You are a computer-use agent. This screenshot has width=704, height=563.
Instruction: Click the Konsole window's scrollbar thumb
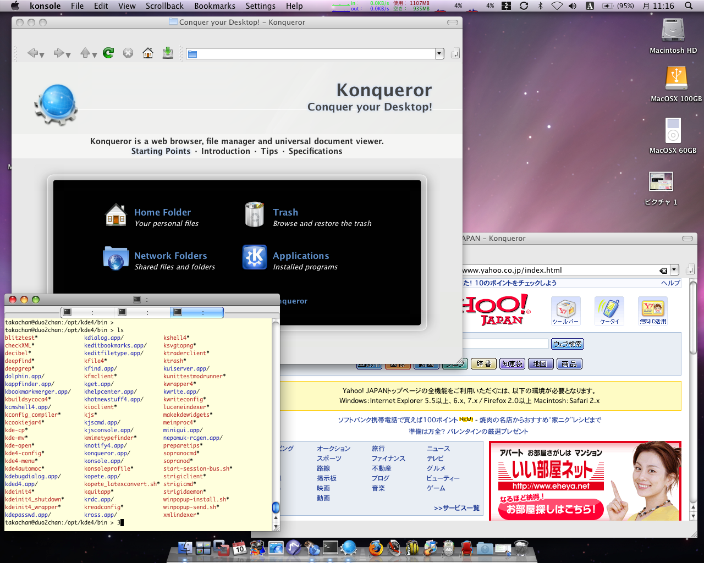click(x=276, y=507)
